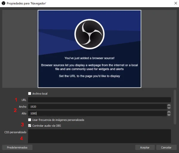Increase the Alto value with the up arrow
The width and height of the screenshot is (179, 153).
169,112
